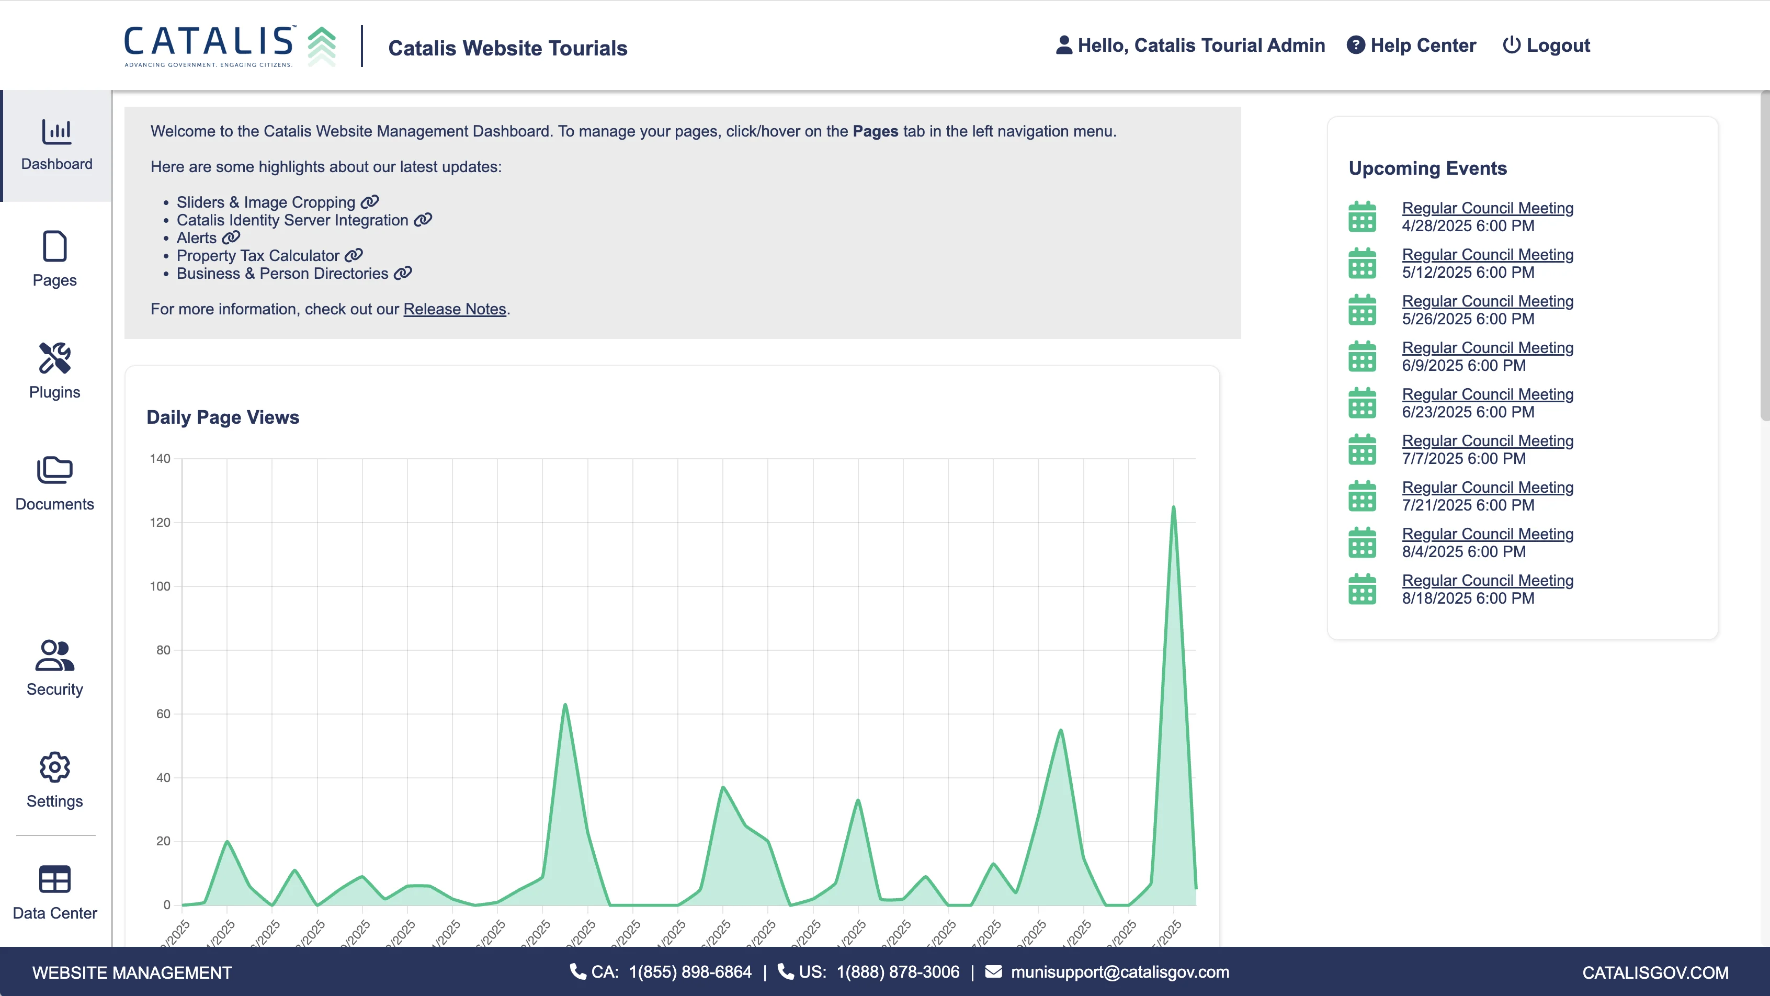Viewport: 1770px width, 996px height.
Task: Click the Upcoming Events heading
Action: pos(1428,168)
